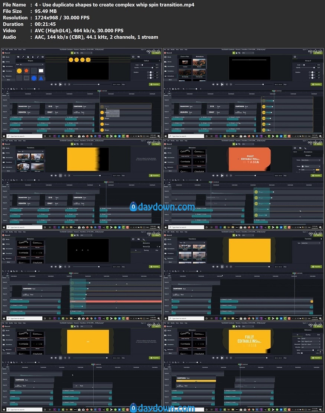This screenshot has width=325, height=413.
Task: Click timeline zoom magnifier in 00:12:05 frame
Action: (22, 271)
